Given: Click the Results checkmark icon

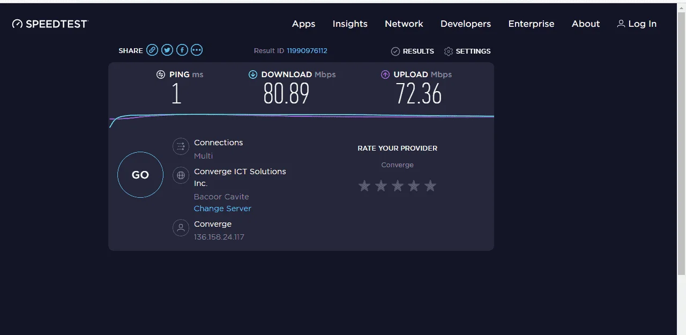Looking at the screenshot, I should coord(396,51).
